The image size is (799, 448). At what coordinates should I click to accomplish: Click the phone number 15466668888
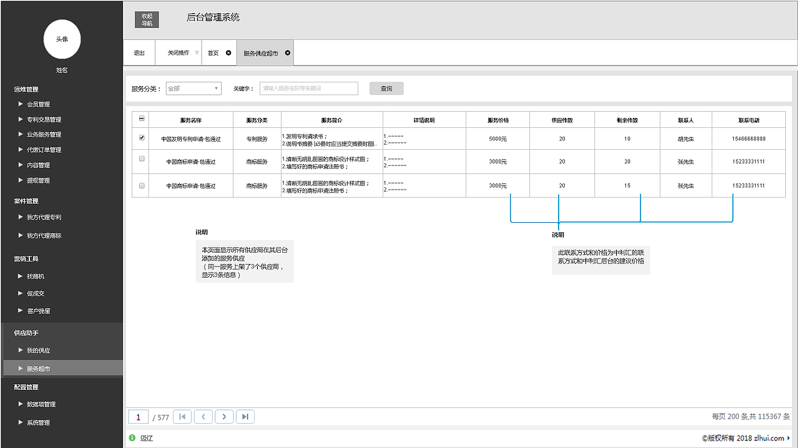point(749,139)
